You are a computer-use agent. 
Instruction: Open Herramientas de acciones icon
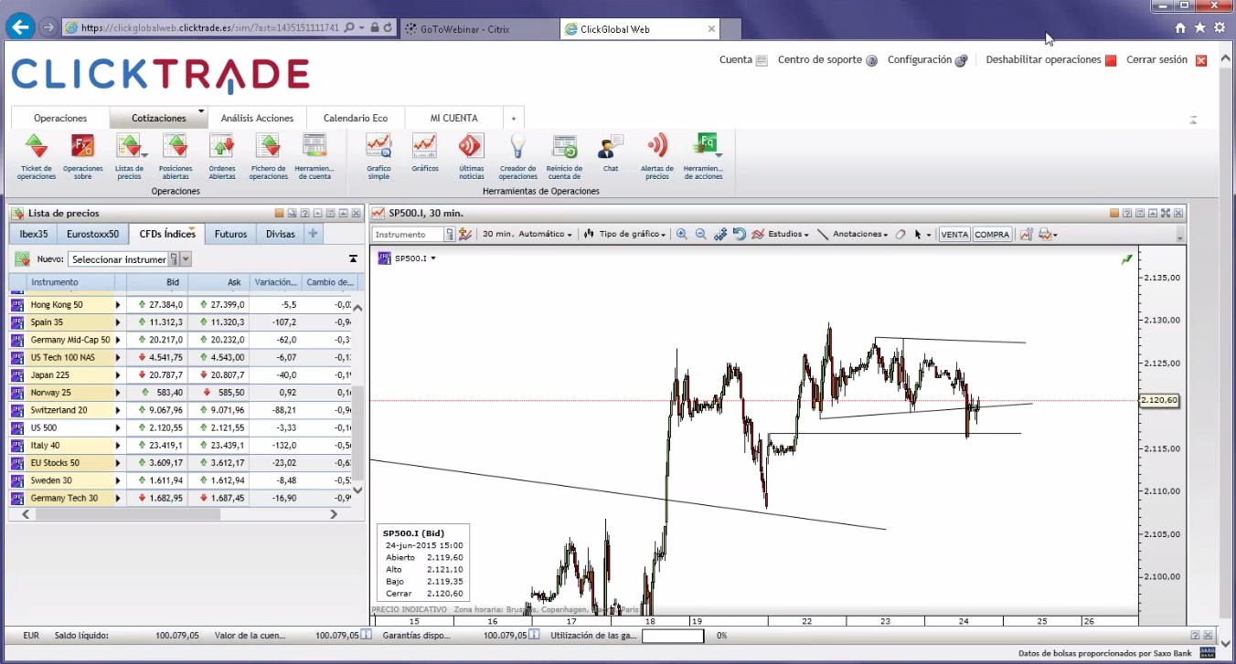coord(703,155)
